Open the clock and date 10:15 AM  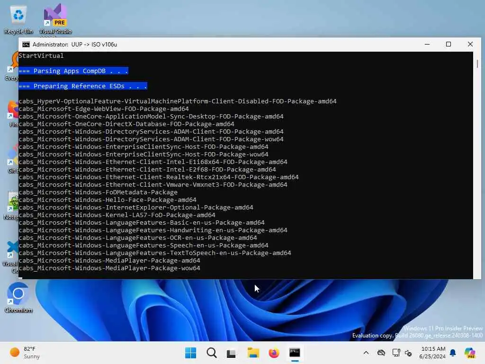point(433,353)
